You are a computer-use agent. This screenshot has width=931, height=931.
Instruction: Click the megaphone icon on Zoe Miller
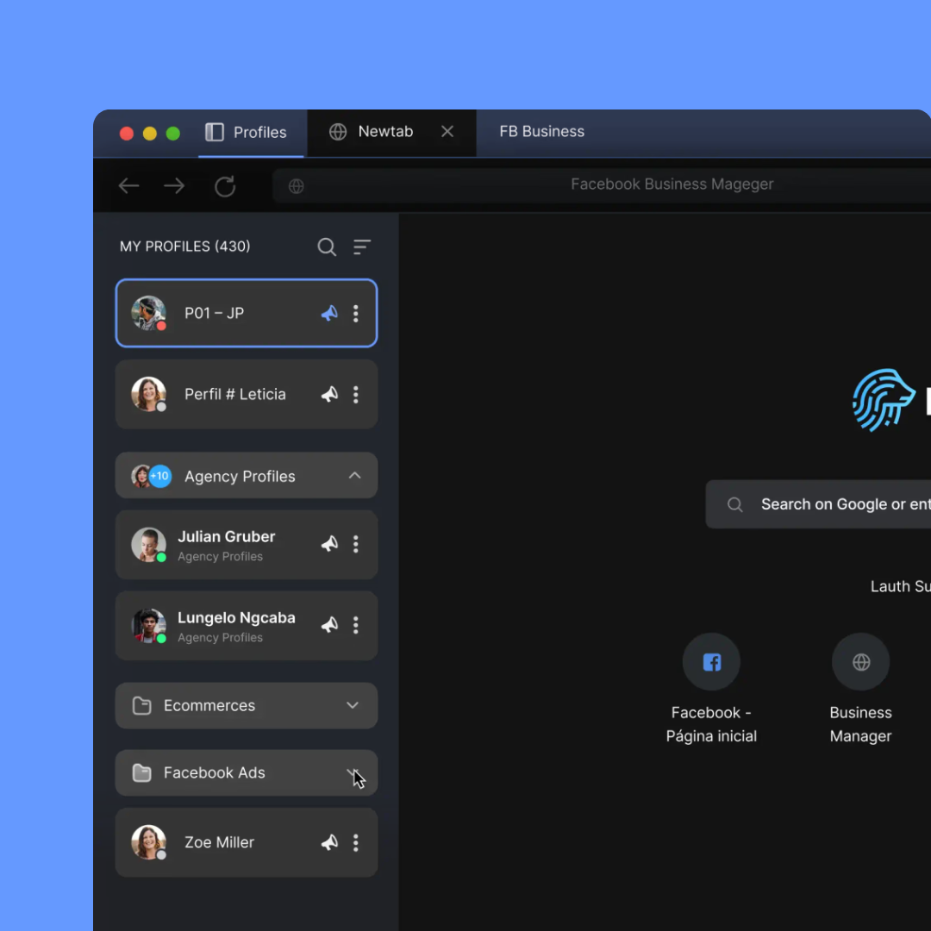(329, 842)
